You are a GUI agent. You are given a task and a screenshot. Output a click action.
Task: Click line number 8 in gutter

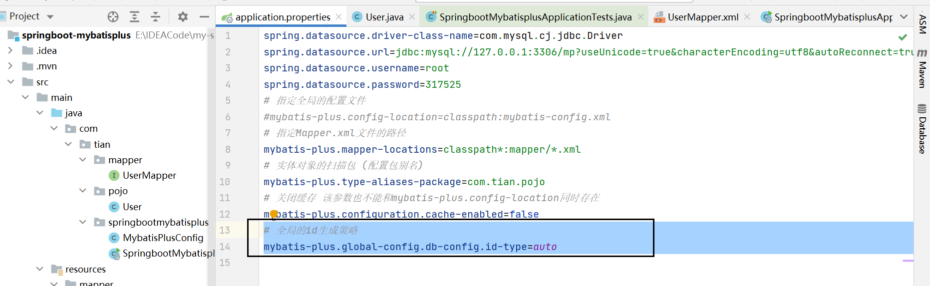pos(228,149)
